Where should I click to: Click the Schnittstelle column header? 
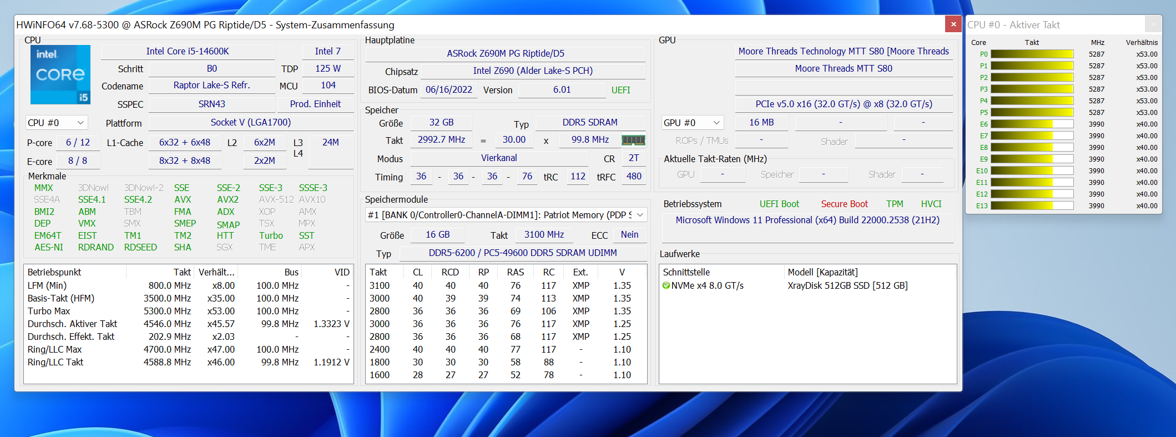tap(722, 272)
